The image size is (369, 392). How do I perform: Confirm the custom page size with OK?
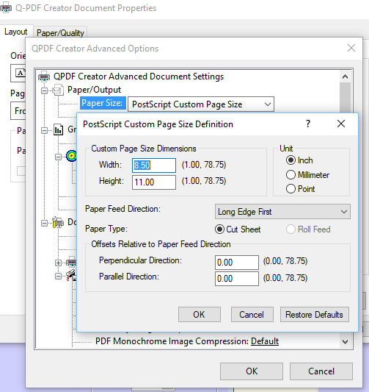click(200, 315)
